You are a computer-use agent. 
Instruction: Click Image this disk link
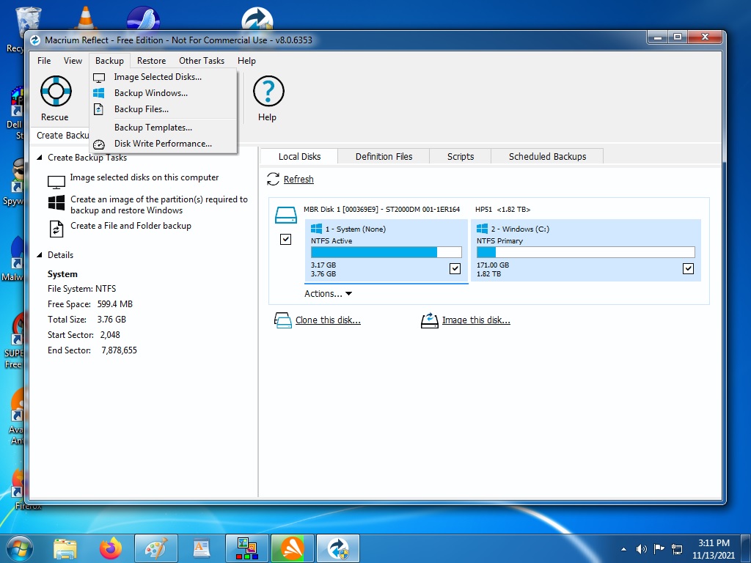(476, 320)
